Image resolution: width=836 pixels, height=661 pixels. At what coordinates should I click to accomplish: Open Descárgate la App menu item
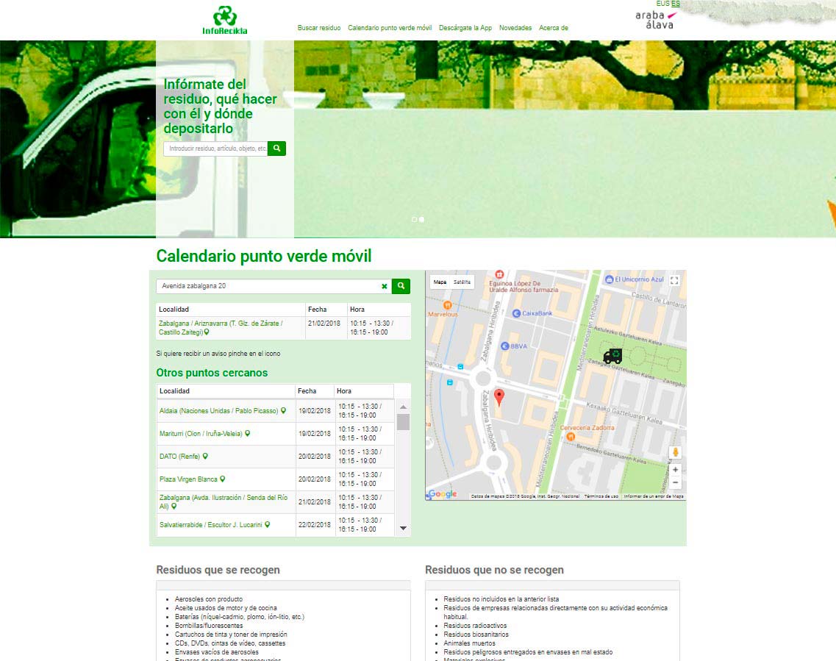coord(465,28)
